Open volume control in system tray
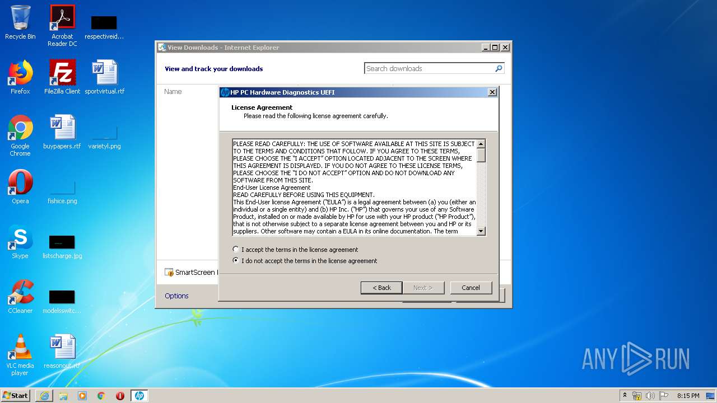Viewport: 717px width, 403px height. pyautogui.click(x=650, y=396)
